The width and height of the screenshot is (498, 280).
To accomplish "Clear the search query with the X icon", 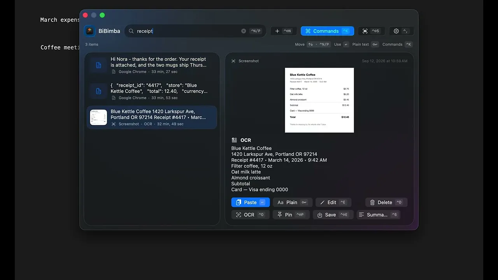I will pos(244,31).
